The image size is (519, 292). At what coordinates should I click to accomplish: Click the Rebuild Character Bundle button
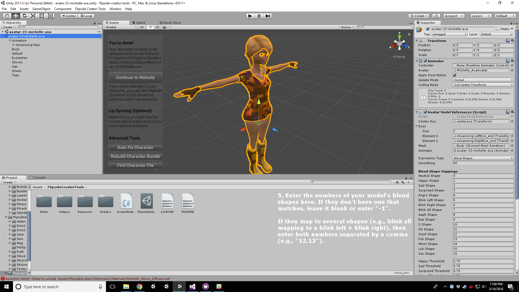pos(135,156)
